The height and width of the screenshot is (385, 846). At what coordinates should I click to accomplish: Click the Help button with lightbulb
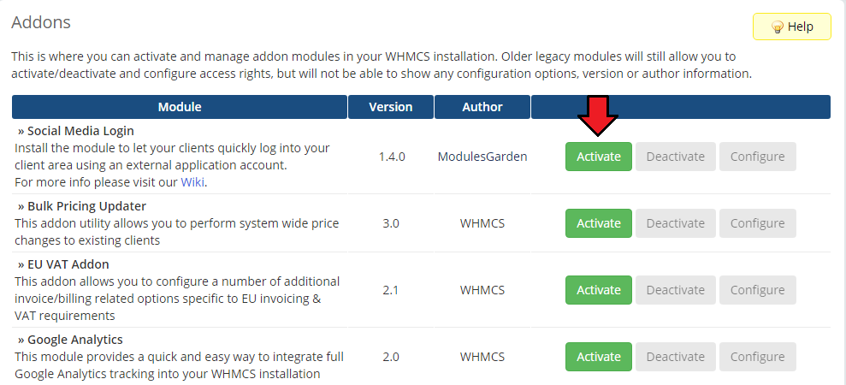pyautogui.click(x=791, y=27)
